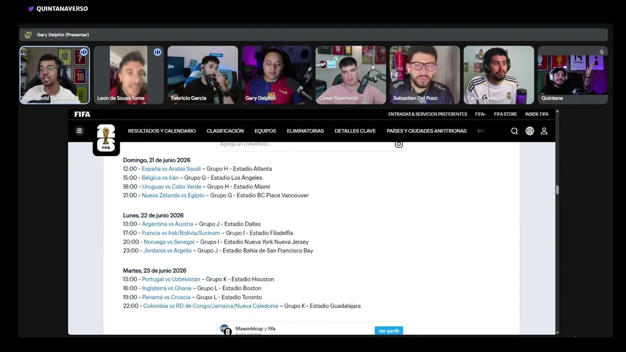This screenshot has height=352, width=626.
Task: Click the scrollbar down arrow
Action: pyautogui.click(x=557, y=332)
